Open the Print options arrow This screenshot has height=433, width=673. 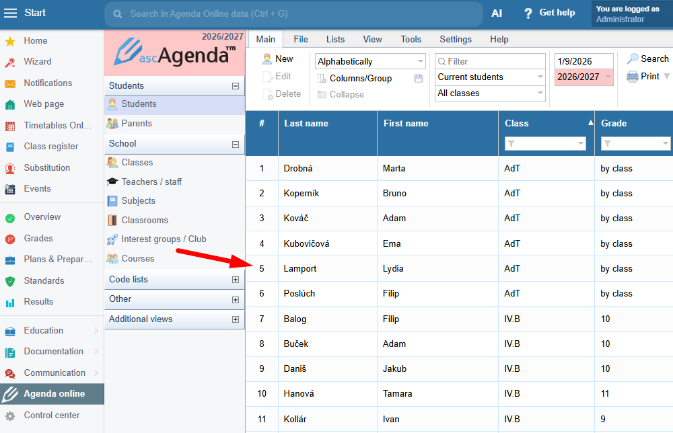click(x=666, y=76)
